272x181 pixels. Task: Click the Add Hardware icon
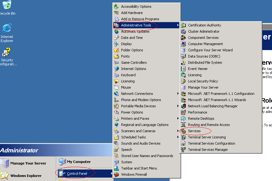click(x=116, y=13)
